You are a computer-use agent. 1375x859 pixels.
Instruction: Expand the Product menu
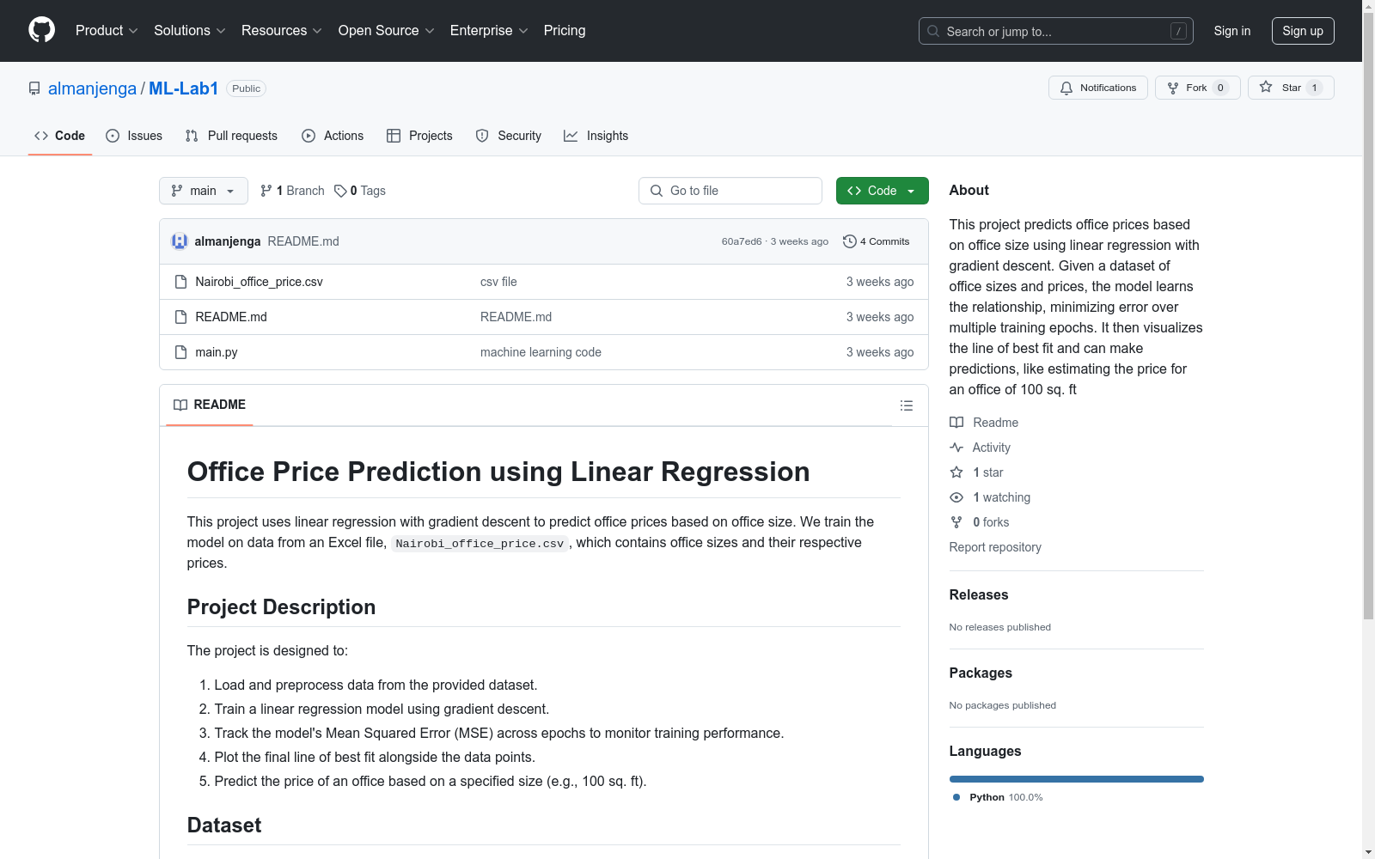coord(107,31)
